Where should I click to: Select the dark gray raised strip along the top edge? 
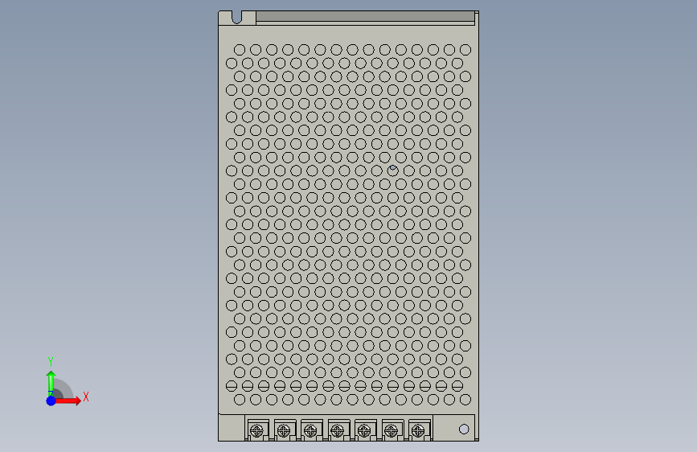366,16
